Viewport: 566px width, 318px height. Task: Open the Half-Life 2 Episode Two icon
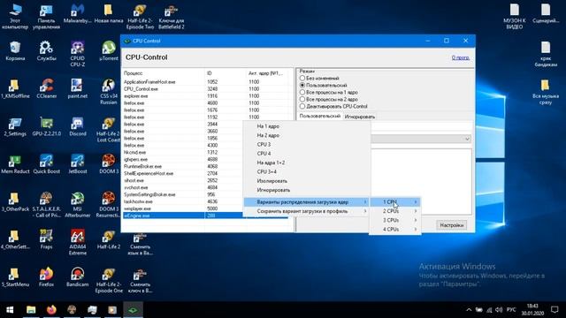tap(140, 16)
